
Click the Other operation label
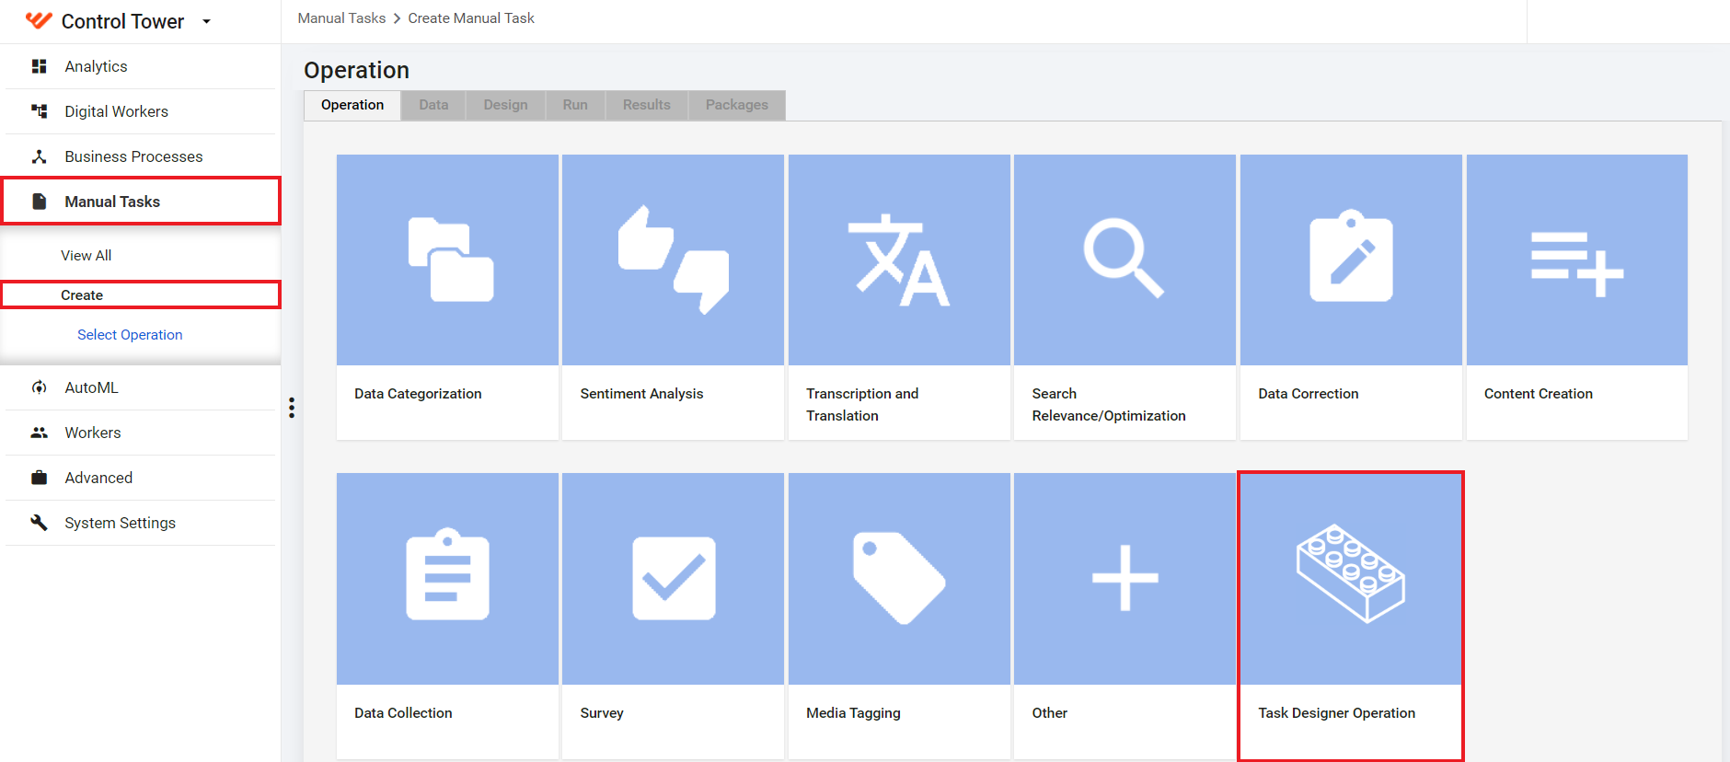point(1050,713)
